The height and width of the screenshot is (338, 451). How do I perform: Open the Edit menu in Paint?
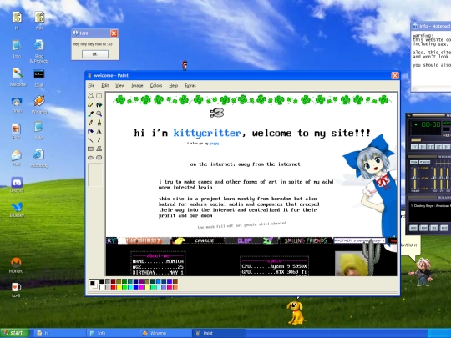104,86
